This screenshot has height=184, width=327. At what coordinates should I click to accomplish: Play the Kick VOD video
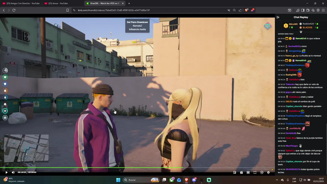pyautogui.click(x=6, y=172)
